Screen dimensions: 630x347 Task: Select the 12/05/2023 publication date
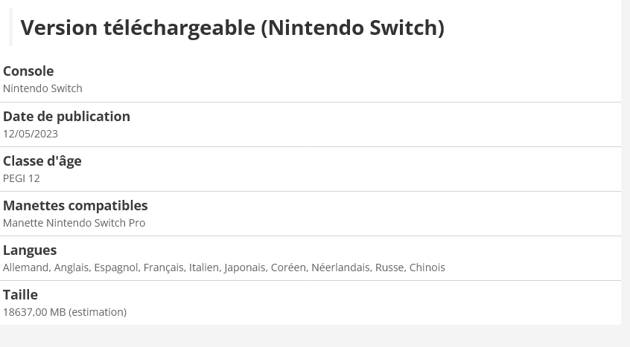[31, 134]
